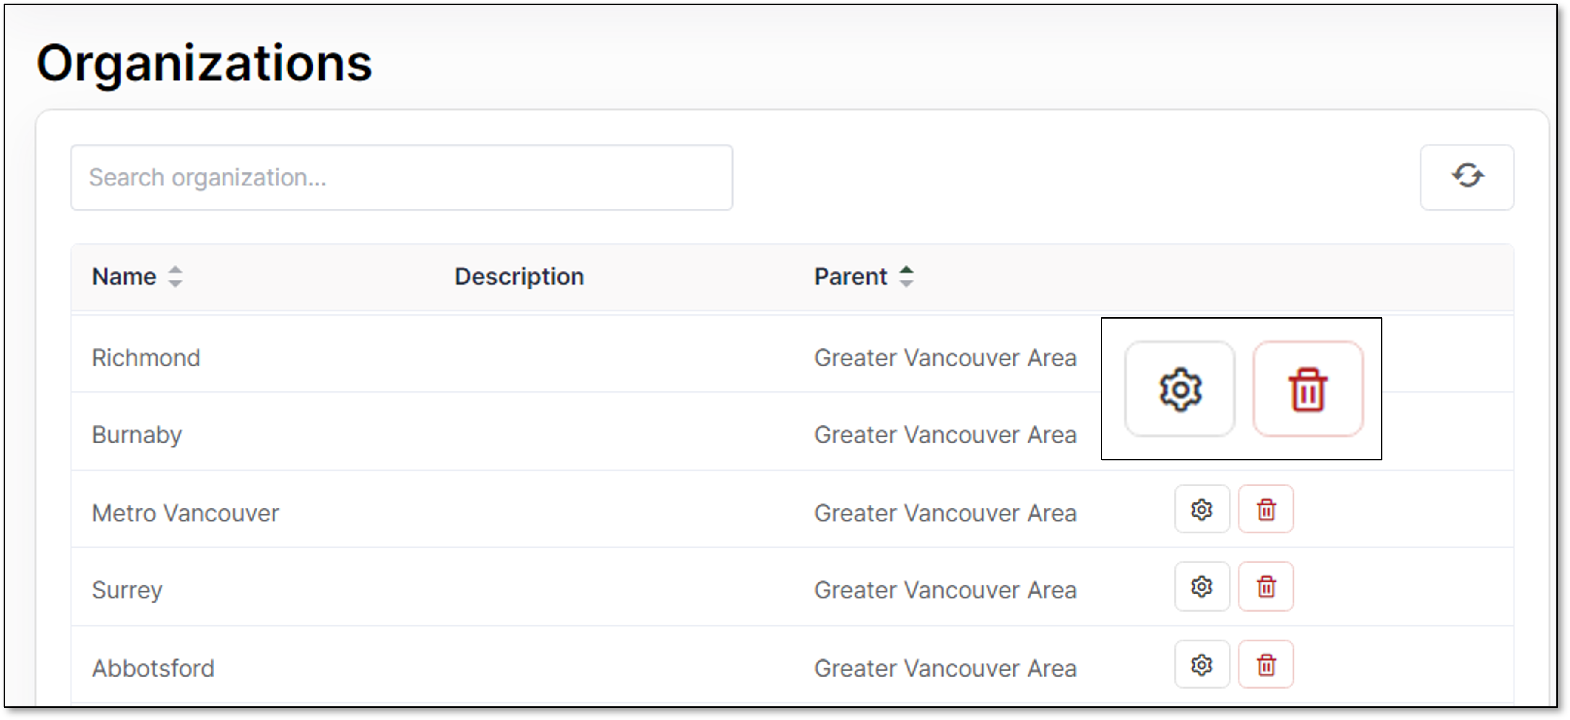Delete the Metro Vancouver organization
1570x720 pixels.
click(x=1266, y=509)
